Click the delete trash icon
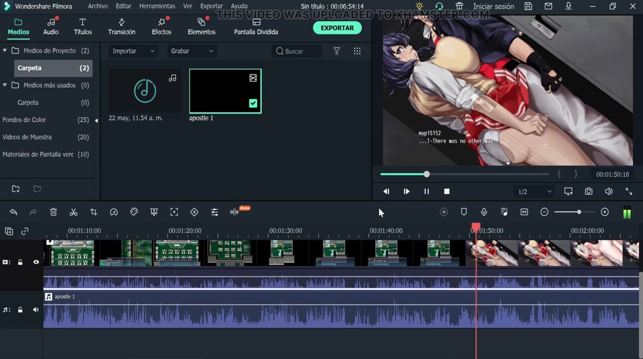 (53, 212)
